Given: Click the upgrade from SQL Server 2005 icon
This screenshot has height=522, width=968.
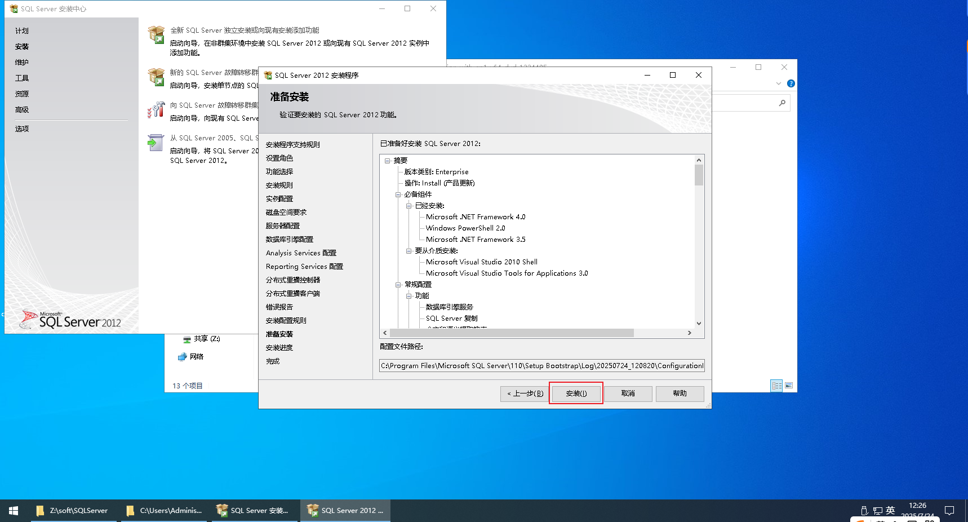Looking at the screenshot, I should pos(156,143).
